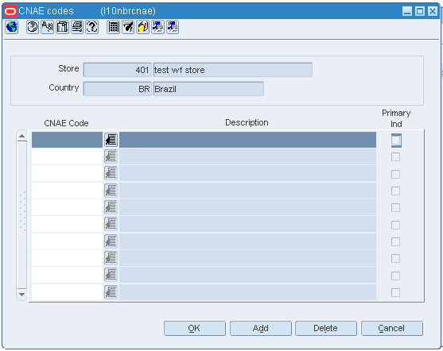Click the Country code field showing BR
The image size is (443, 351).
tap(117, 89)
